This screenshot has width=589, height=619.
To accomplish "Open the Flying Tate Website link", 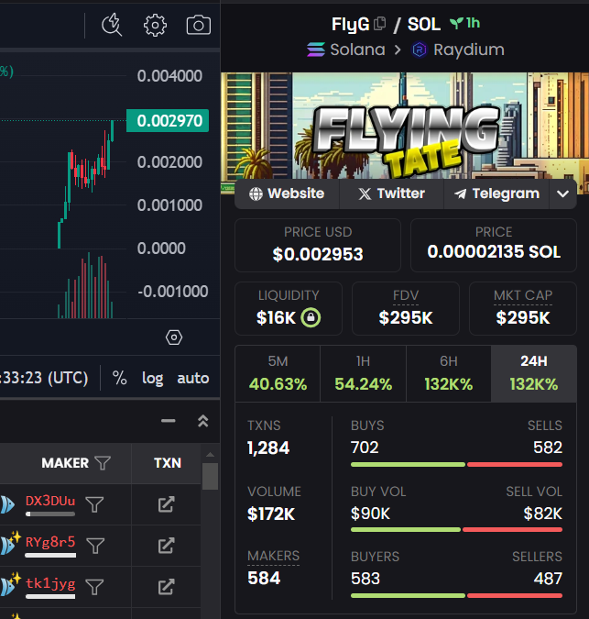I will click(287, 193).
